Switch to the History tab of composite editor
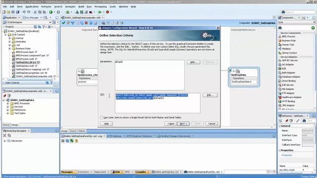The height and width of the screenshot is (178, 317). (x=82, y=131)
